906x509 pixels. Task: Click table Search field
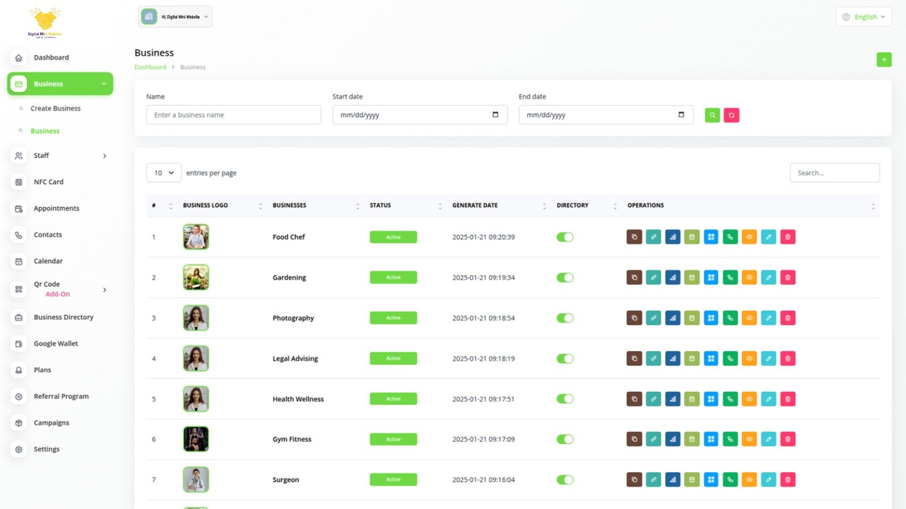click(x=835, y=173)
